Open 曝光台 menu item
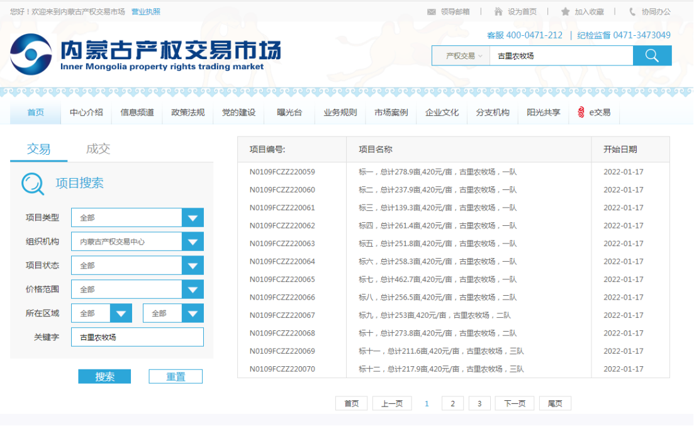 coord(289,113)
